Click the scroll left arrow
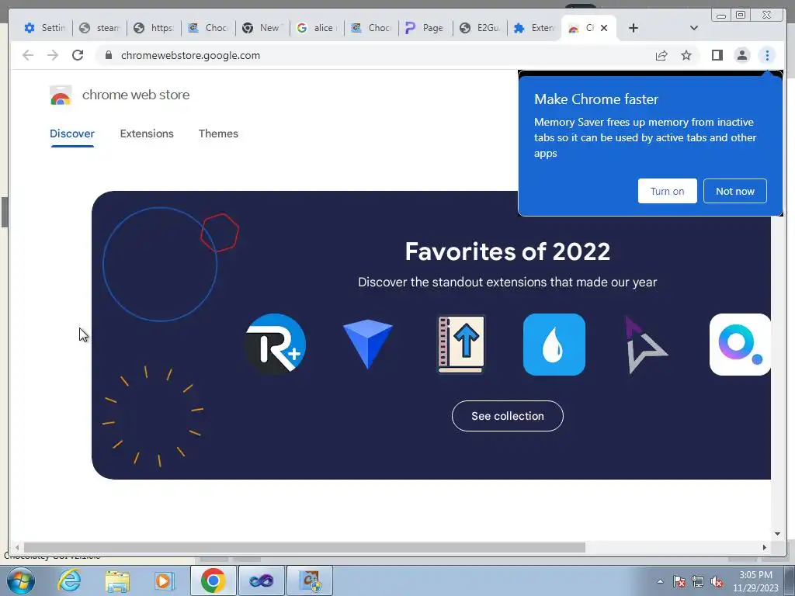The image size is (795, 596). [x=17, y=547]
